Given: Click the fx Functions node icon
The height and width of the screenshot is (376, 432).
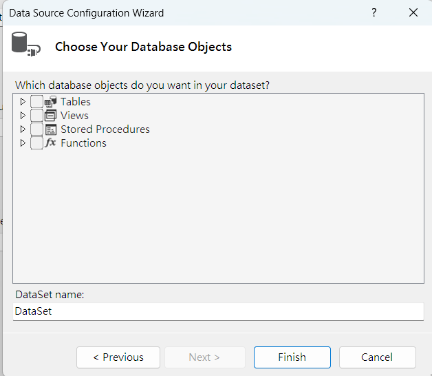Looking at the screenshot, I should [50, 143].
